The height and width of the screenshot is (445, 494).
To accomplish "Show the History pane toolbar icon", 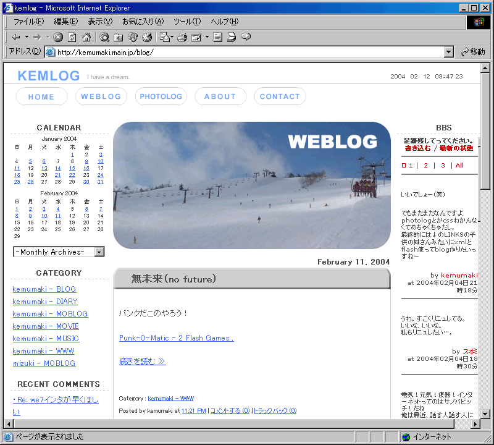I will point(147,37).
